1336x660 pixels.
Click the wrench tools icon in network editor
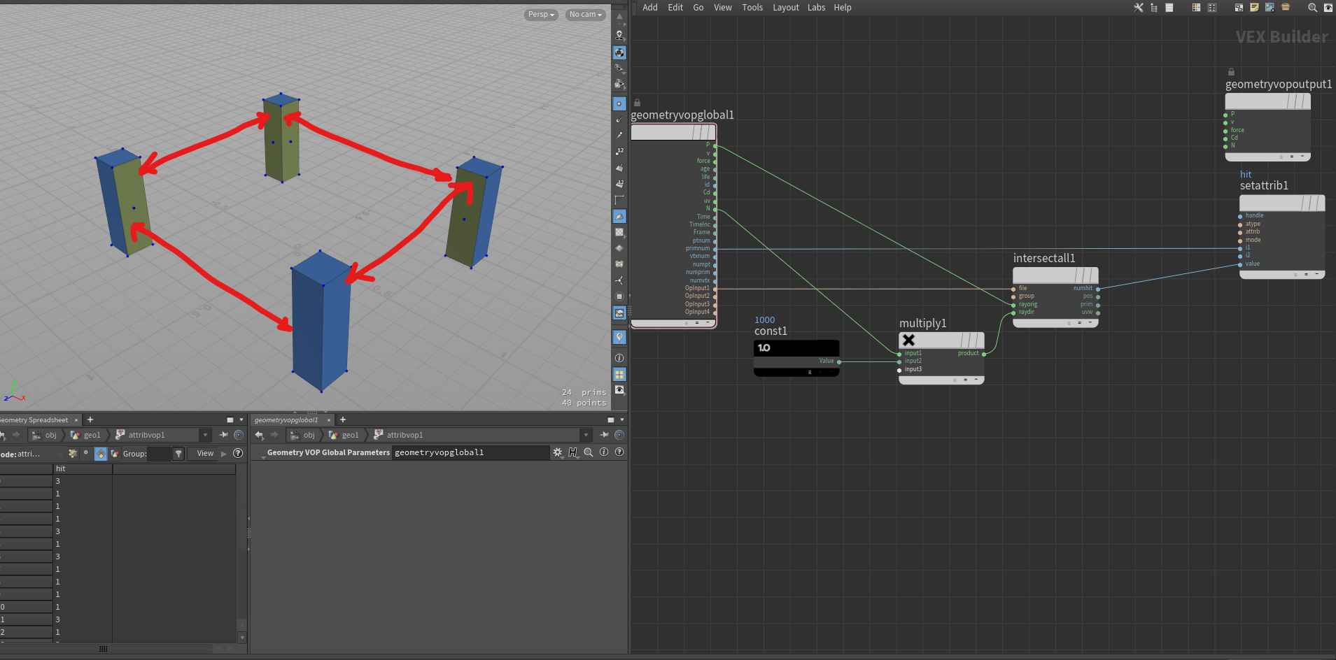(1139, 8)
